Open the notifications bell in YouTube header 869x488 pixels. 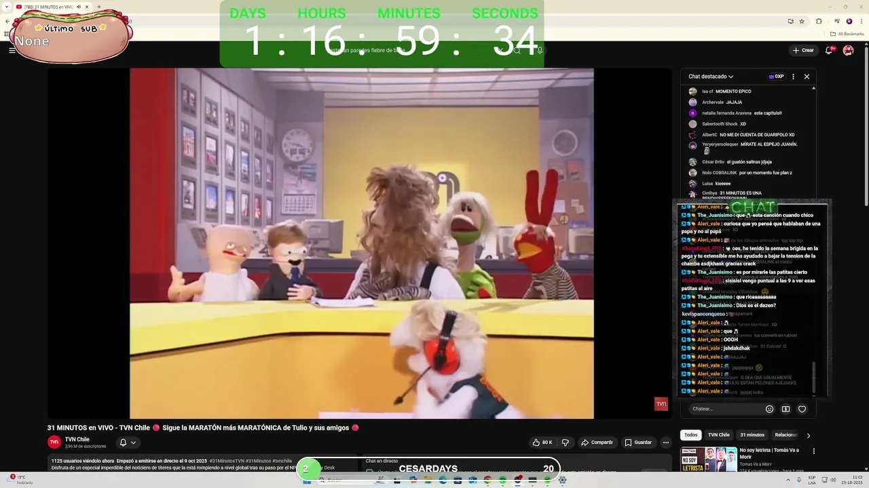[829, 50]
